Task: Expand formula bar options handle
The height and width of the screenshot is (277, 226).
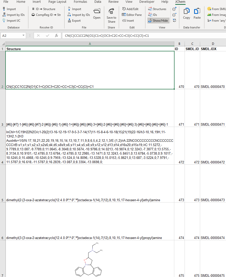Action: [x=30, y=36]
